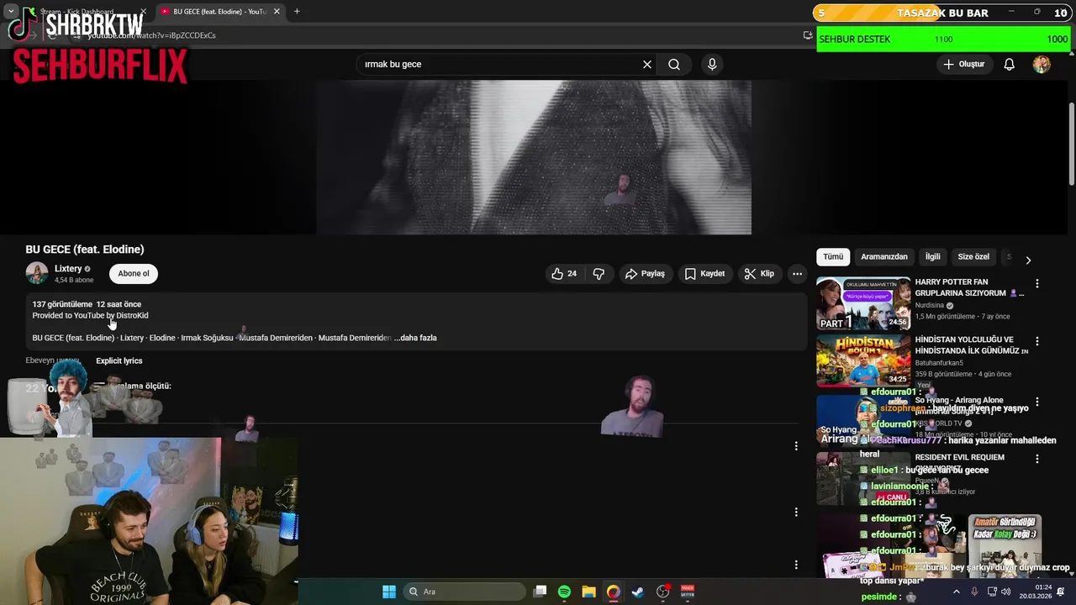Click the Windows taskbar search box
The image size is (1076, 605).
[467, 592]
